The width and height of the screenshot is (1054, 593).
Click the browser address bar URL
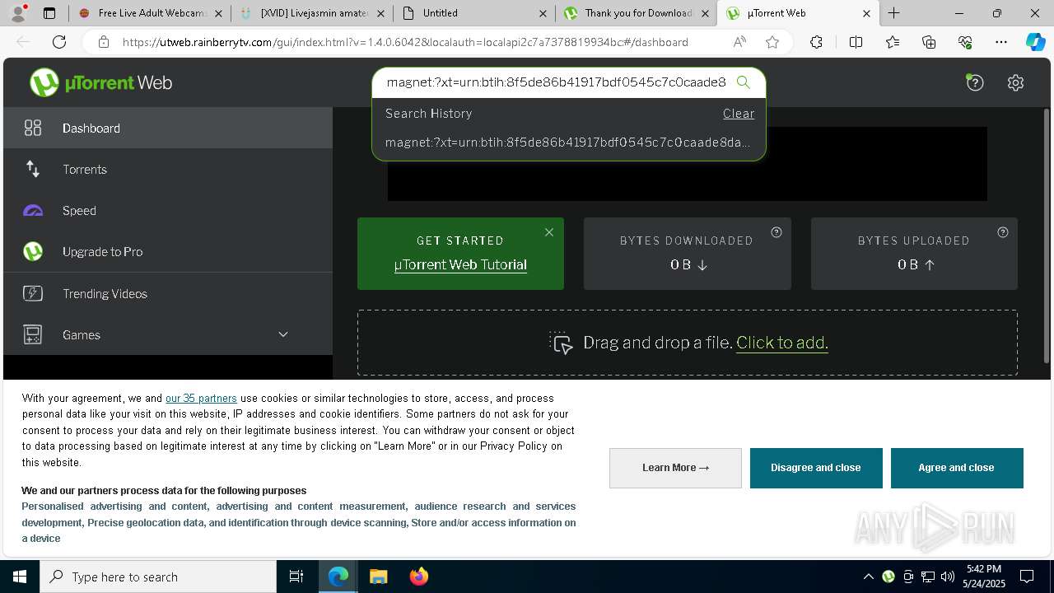click(405, 42)
